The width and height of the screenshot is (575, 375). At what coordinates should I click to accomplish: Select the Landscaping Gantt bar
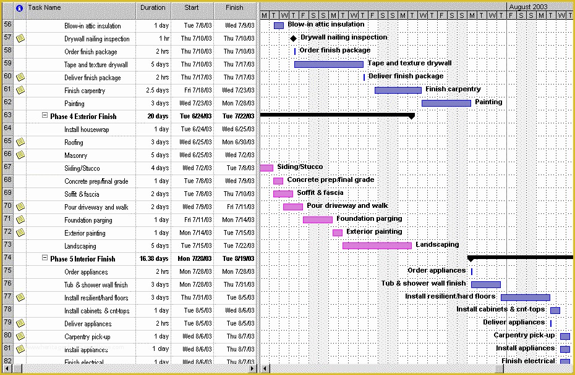pos(377,245)
